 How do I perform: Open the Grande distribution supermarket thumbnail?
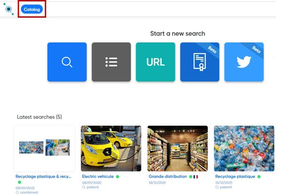point(177,148)
